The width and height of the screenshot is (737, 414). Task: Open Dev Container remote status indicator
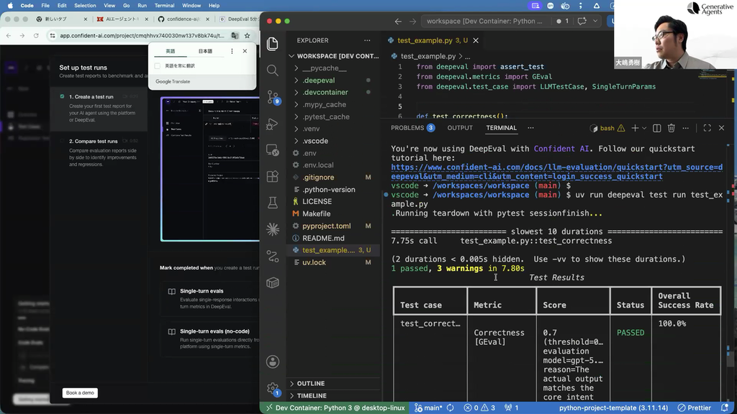(335, 408)
